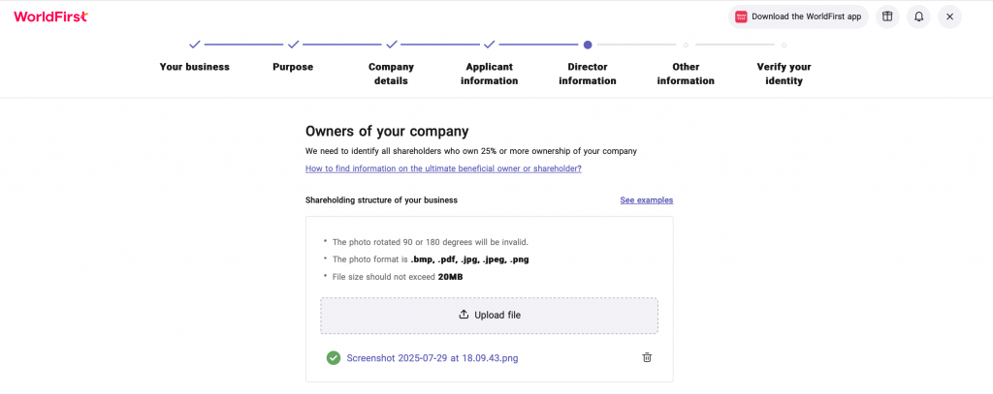Image resolution: width=993 pixels, height=394 pixels.
Task: Click filled dot above Director information
Action: [588, 45]
